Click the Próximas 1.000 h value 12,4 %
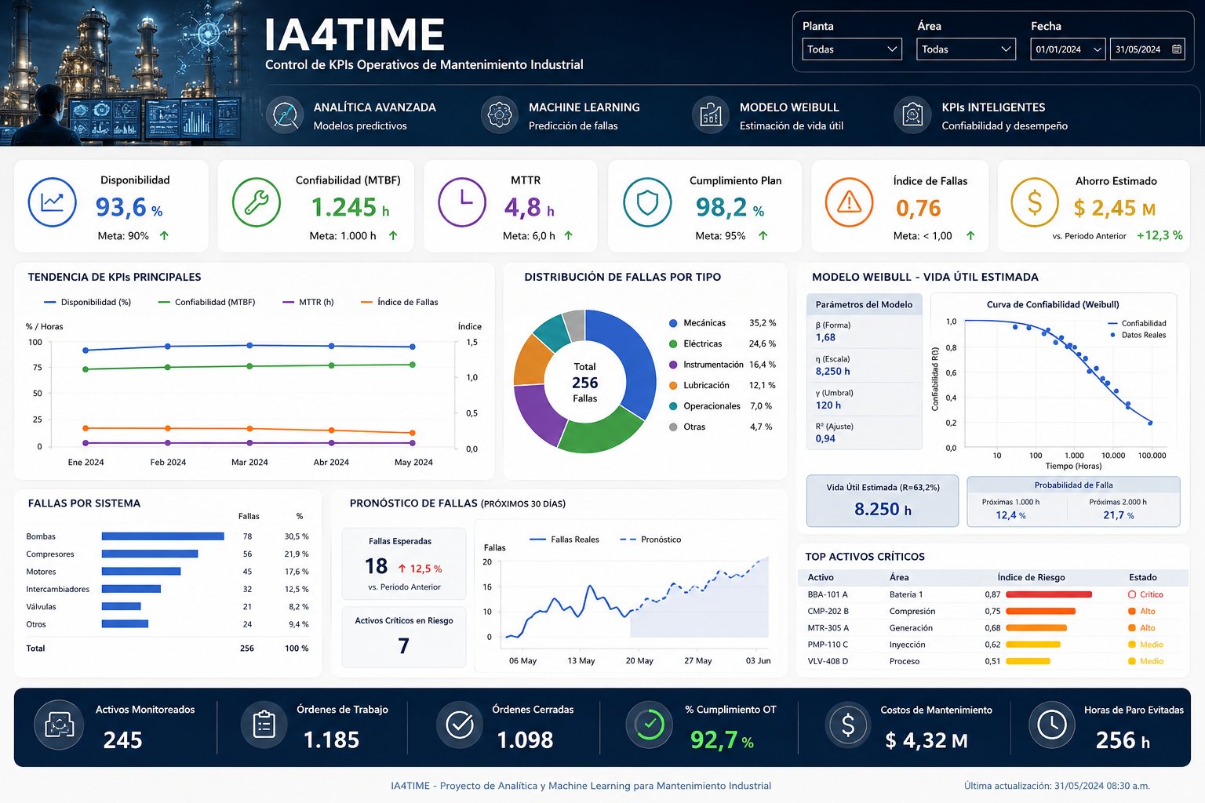Viewport: 1205px width, 803px height. 1011,515
